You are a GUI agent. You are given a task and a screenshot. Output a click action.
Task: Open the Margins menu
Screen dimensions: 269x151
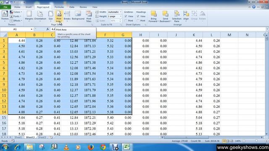point(29,16)
